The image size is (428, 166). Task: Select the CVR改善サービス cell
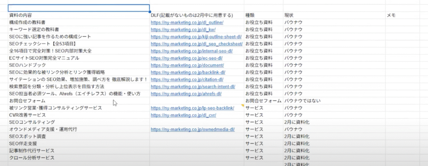tap(79, 115)
